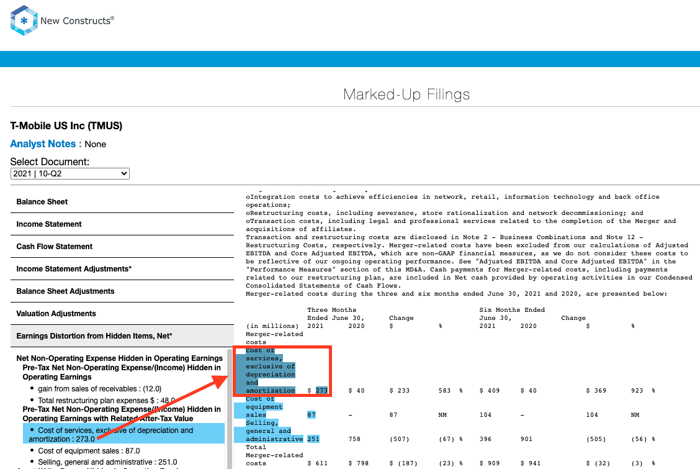
Task: Click highlighted 'Cost of equipment sales' row label
Action: 264,406
